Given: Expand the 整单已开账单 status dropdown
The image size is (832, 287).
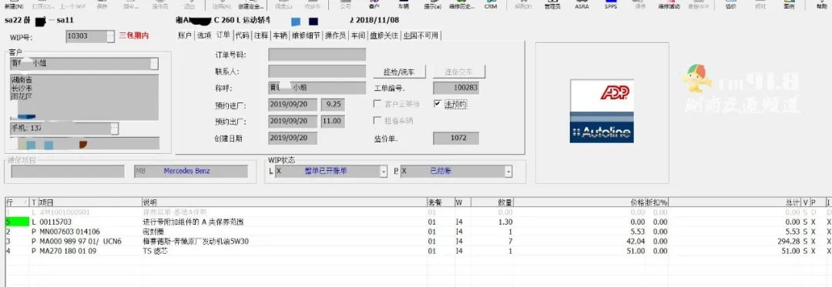Looking at the screenshot, I should click(x=384, y=172).
